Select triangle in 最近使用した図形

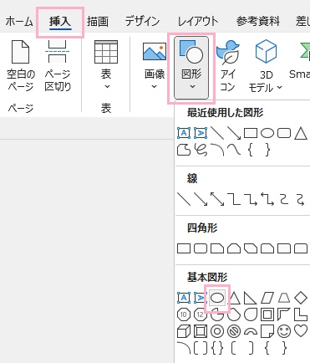click(301, 133)
